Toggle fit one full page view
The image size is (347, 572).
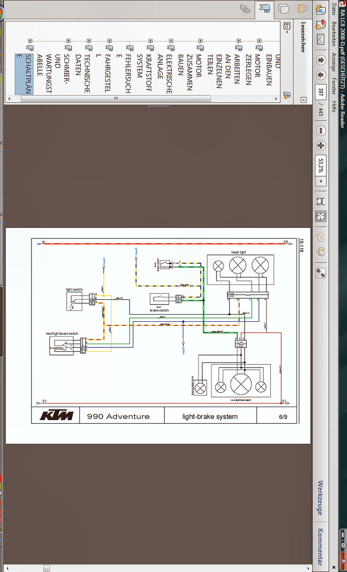click(321, 216)
